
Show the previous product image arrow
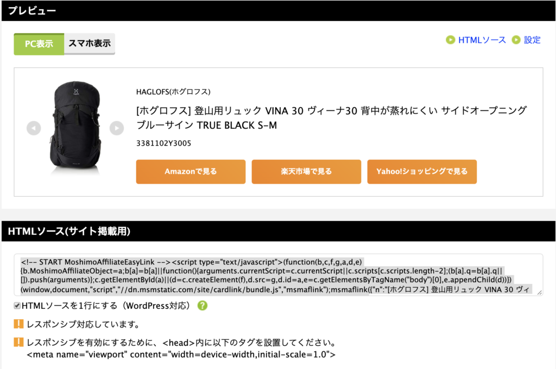point(34,128)
